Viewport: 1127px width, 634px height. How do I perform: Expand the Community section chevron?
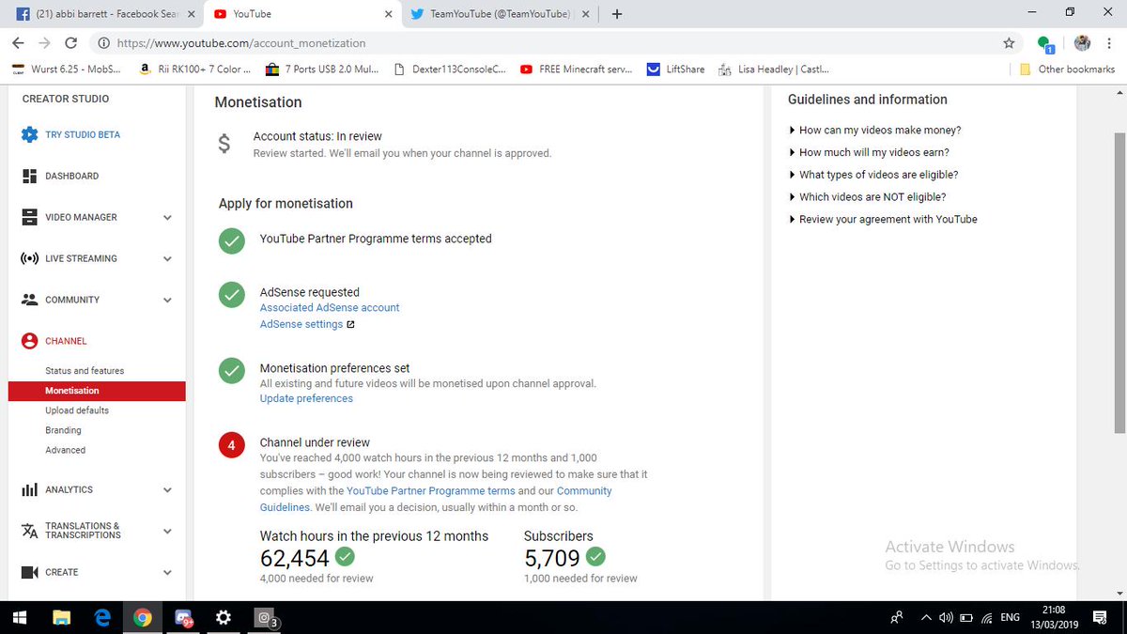[x=167, y=301]
